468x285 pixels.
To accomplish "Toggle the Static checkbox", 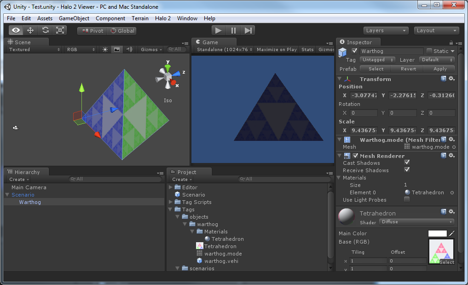I will (429, 51).
